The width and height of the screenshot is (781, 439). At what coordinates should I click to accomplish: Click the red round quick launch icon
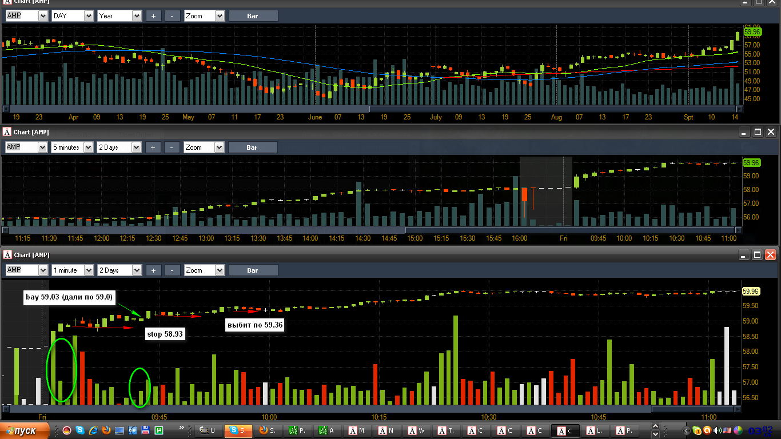pyautogui.click(x=66, y=430)
